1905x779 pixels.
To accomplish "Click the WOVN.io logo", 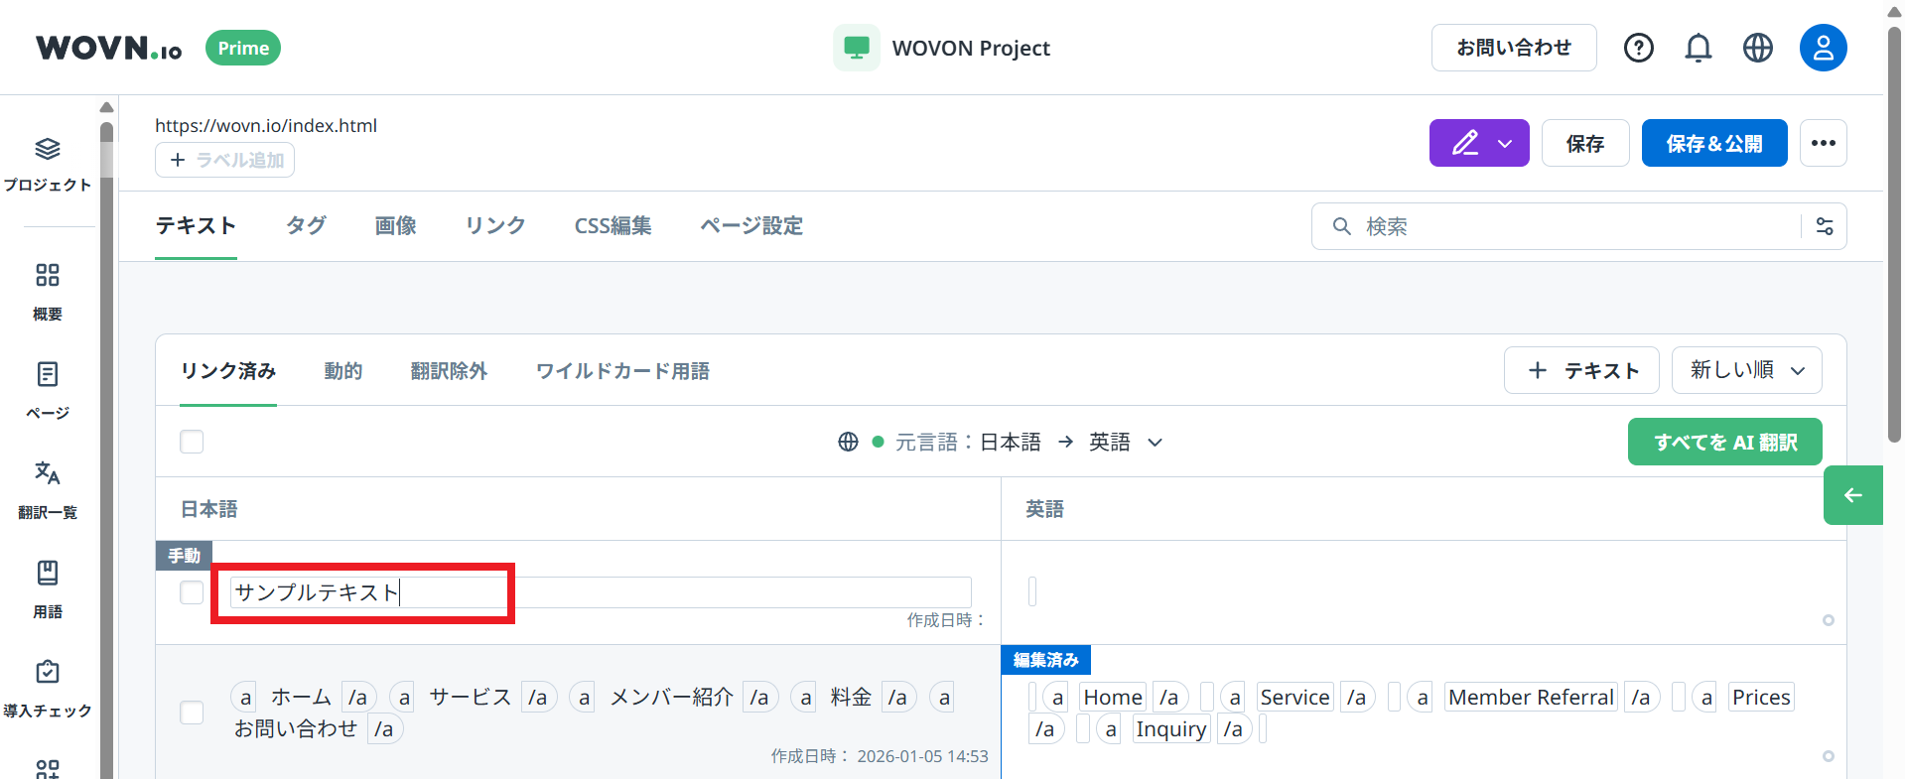I will pyautogui.click(x=109, y=48).
